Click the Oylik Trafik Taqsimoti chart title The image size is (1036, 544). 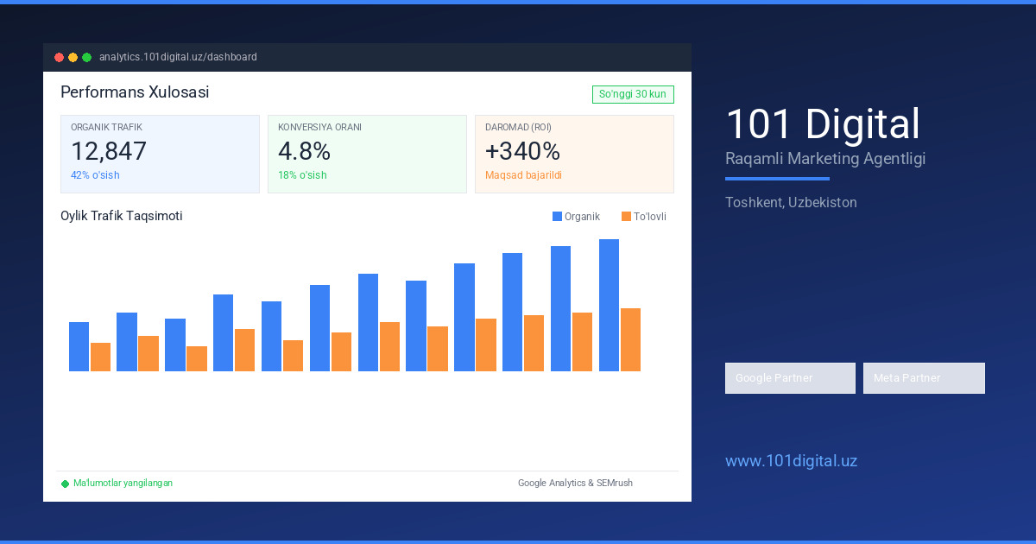coord(121,216)
